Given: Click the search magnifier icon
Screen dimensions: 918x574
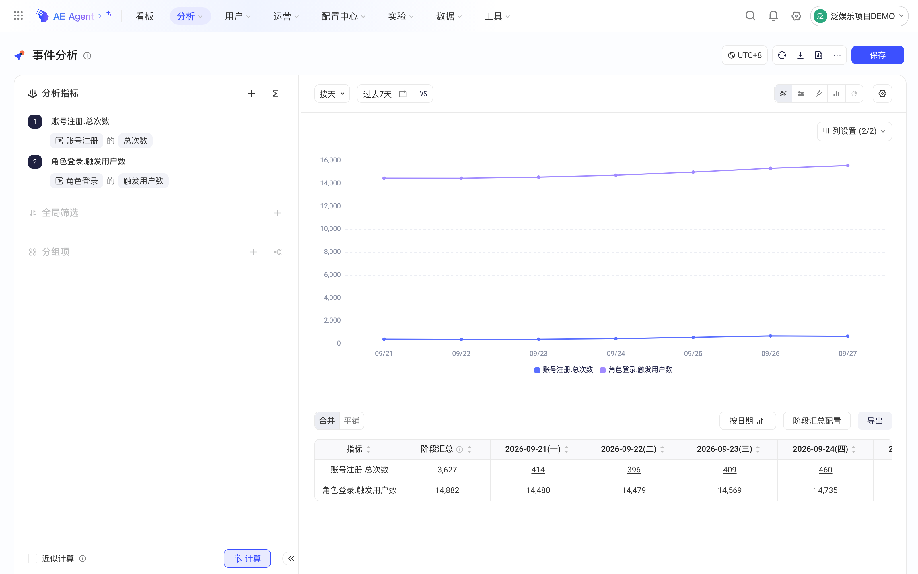Looking at the screenshot, I should click(750, 16).
